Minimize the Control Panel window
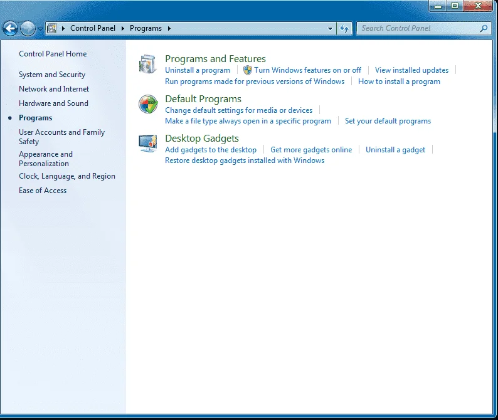Screen dimensions: 498x420 click(438, 6)
